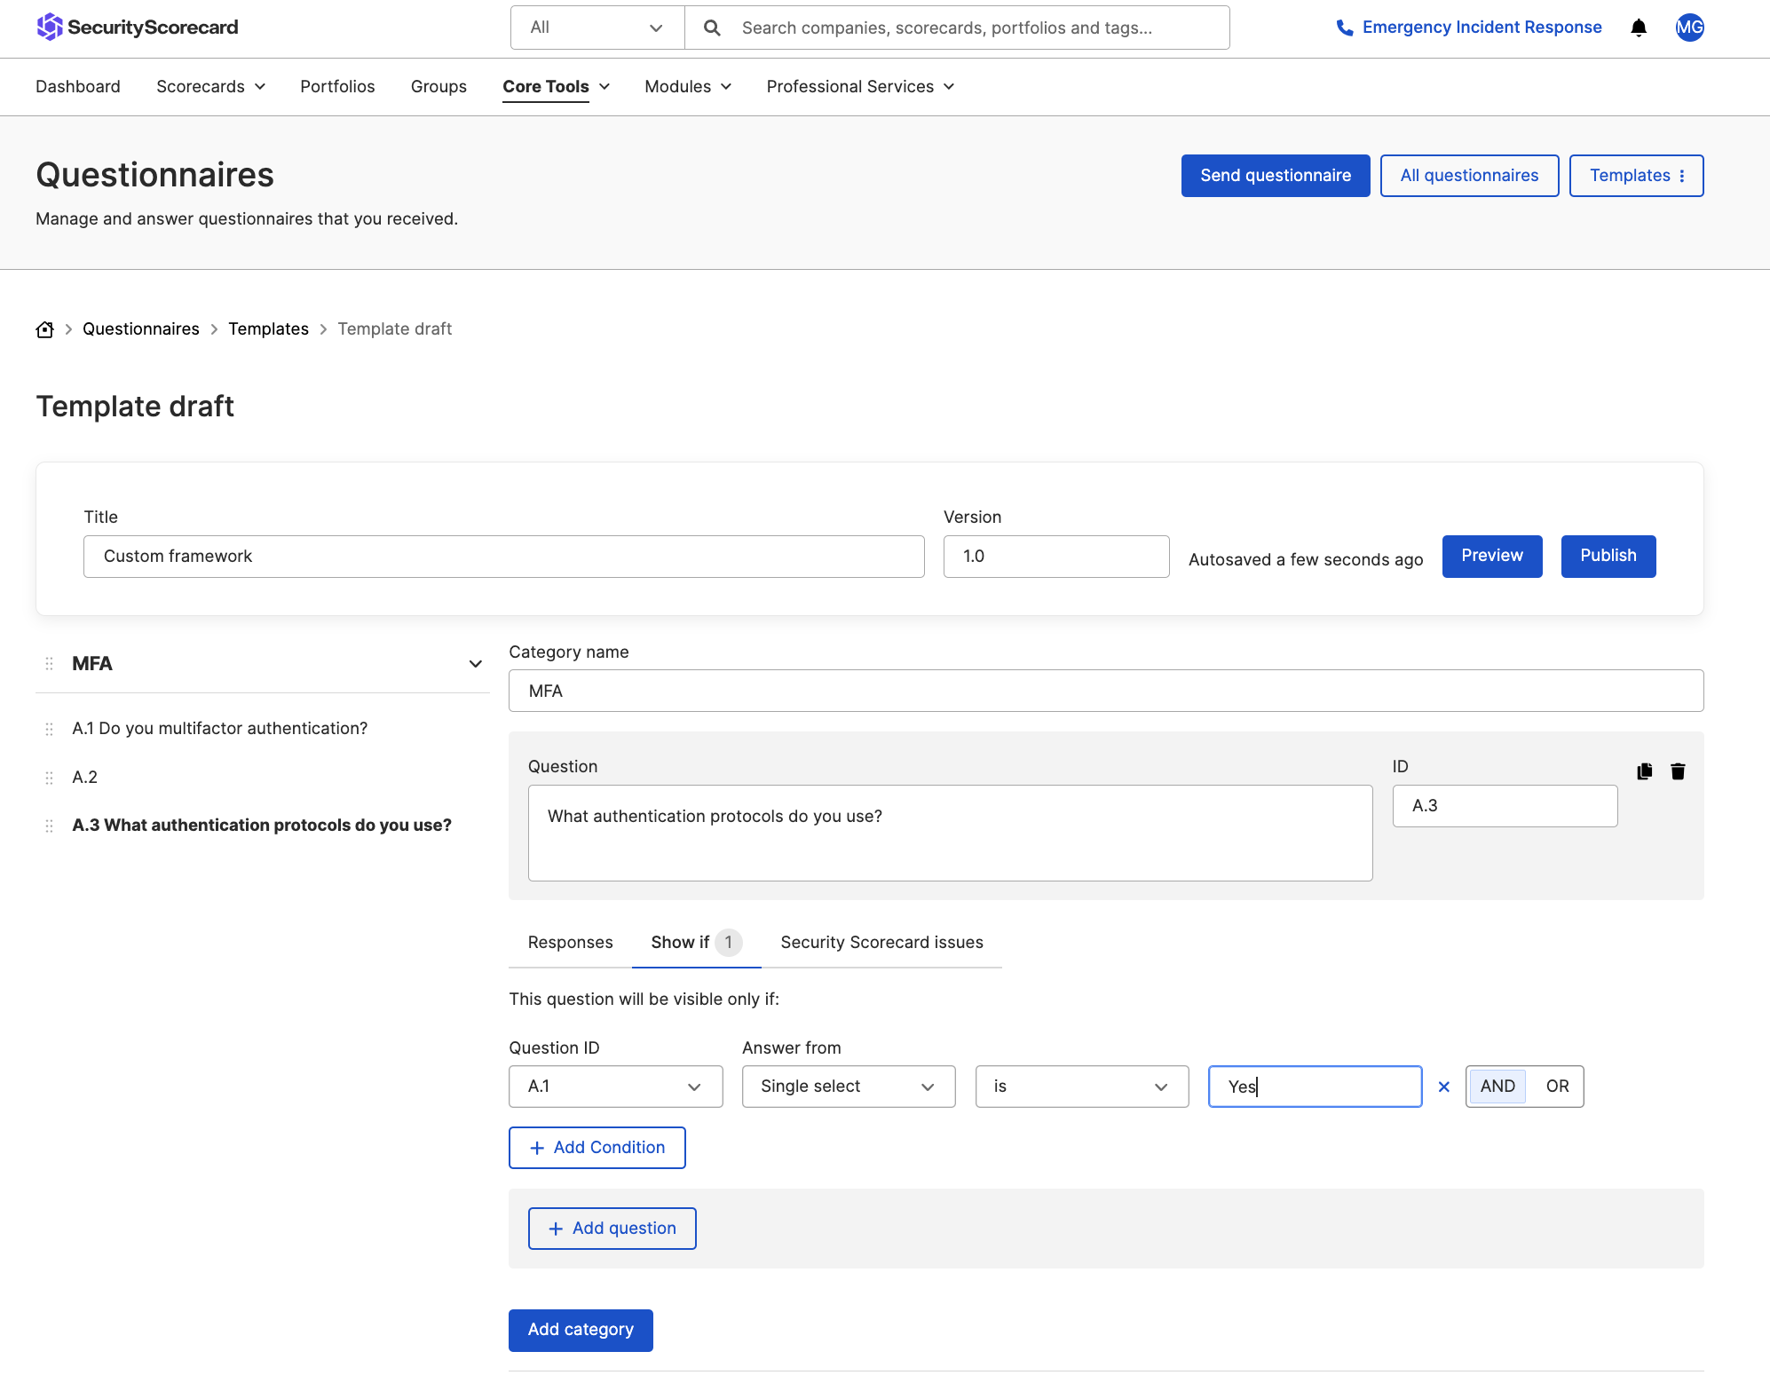Click the Question text area
Viewport: 1770px width, 1399px height.
(x=950, y=833)
